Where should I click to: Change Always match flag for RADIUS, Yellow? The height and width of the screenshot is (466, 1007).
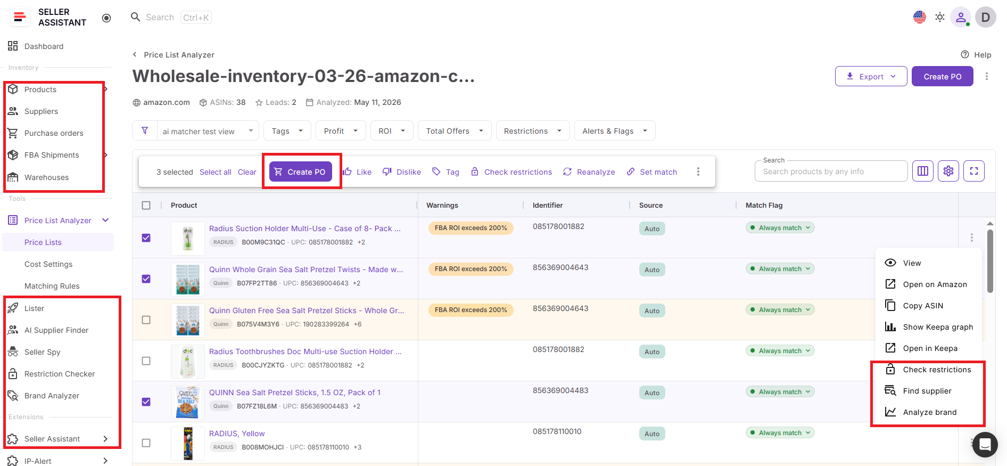(x=780, y=432)
